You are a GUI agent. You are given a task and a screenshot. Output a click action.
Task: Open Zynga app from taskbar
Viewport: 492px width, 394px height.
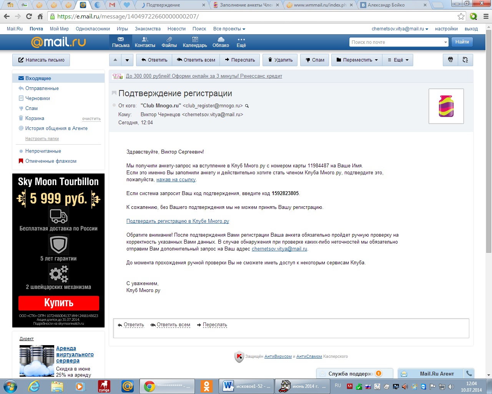[104, 386]
